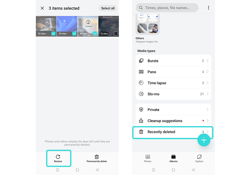Image resolution: width=245 pixels, height=175 pixels.
Task: Switch to the Photos tab
Action: tap(148, 158)
